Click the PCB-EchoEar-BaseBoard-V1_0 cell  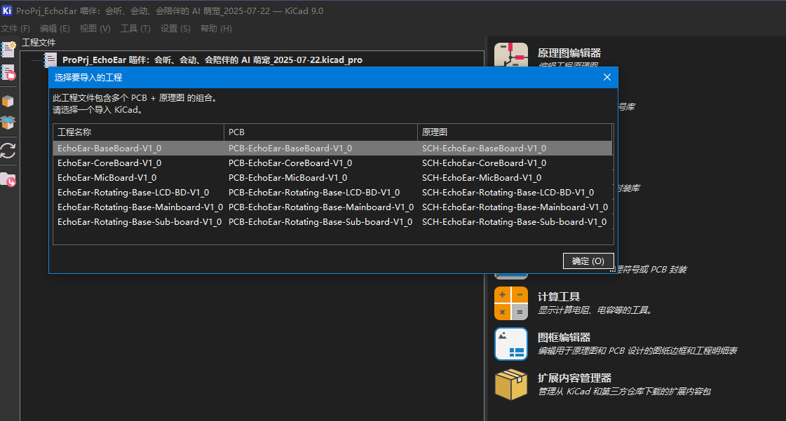[290, 149]
